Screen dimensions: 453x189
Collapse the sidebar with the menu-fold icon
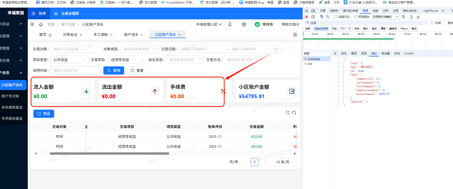point(32,24)
